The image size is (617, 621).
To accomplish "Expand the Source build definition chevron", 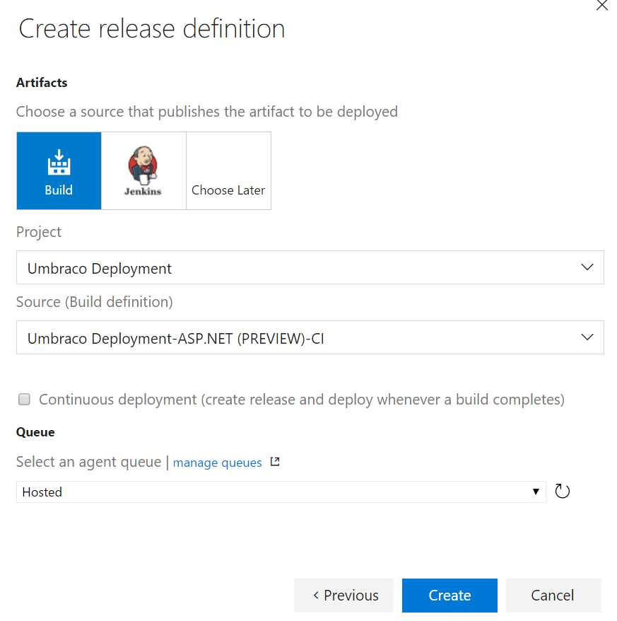I will (x=587, y=337).
